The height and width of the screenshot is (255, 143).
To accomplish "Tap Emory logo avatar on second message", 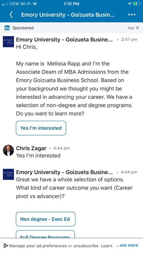I will click(8, 174).
